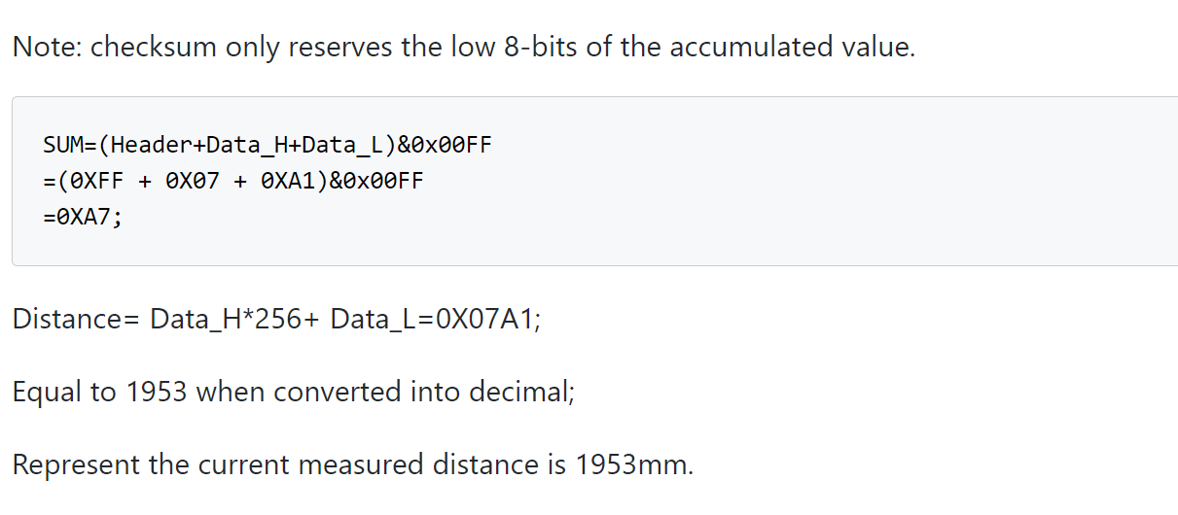The image size is (1178, 515).
Task: Click "Note:" at the start of the paragraph
Action: [x=48, y=48]
